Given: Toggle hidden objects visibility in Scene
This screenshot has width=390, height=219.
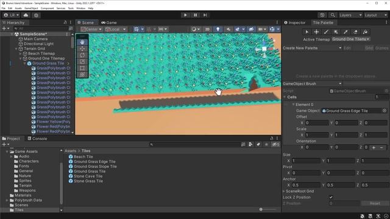Looking at the screenshot, I should coord(251,29).
